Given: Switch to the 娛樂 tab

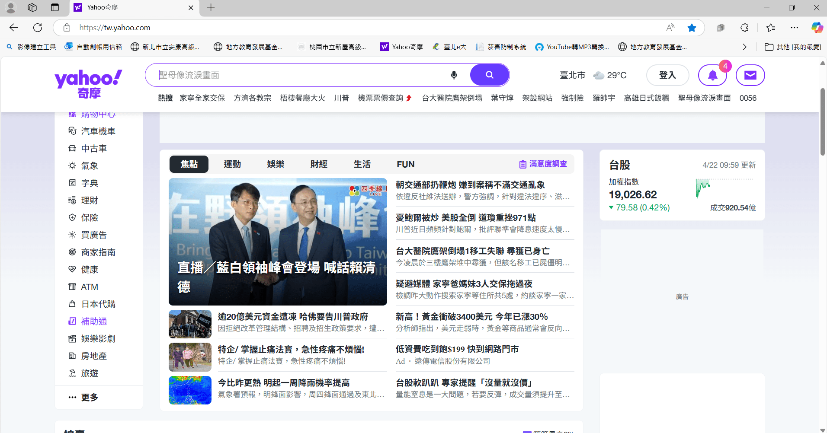Looking at the screenshot, I should pos(276,164).
